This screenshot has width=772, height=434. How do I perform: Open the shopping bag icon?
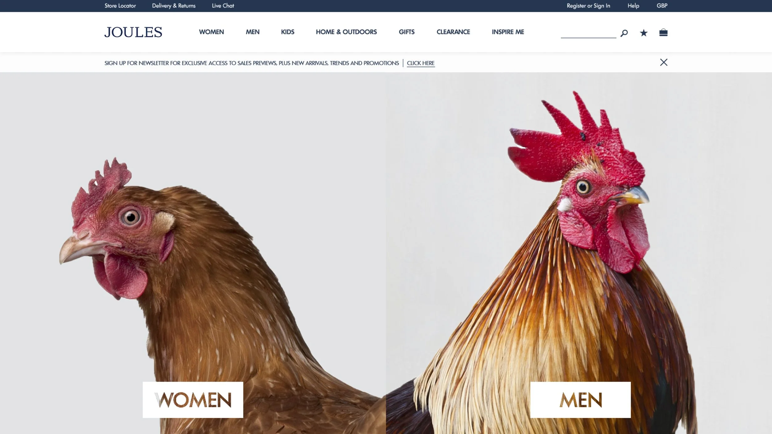[663, 32]
